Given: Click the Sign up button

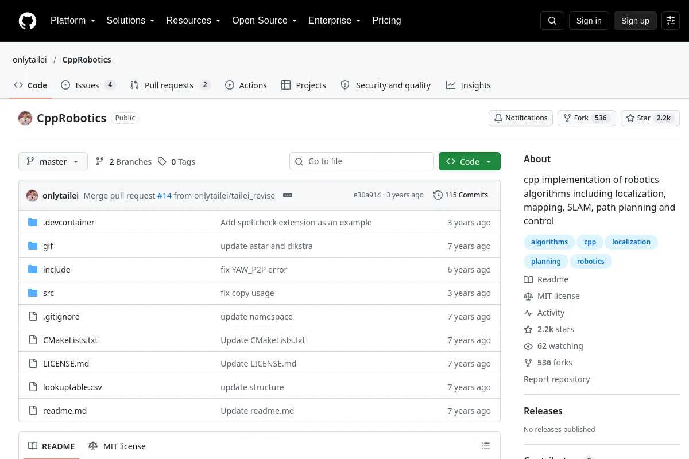Looking at the screenshot, I should (635, 21).
